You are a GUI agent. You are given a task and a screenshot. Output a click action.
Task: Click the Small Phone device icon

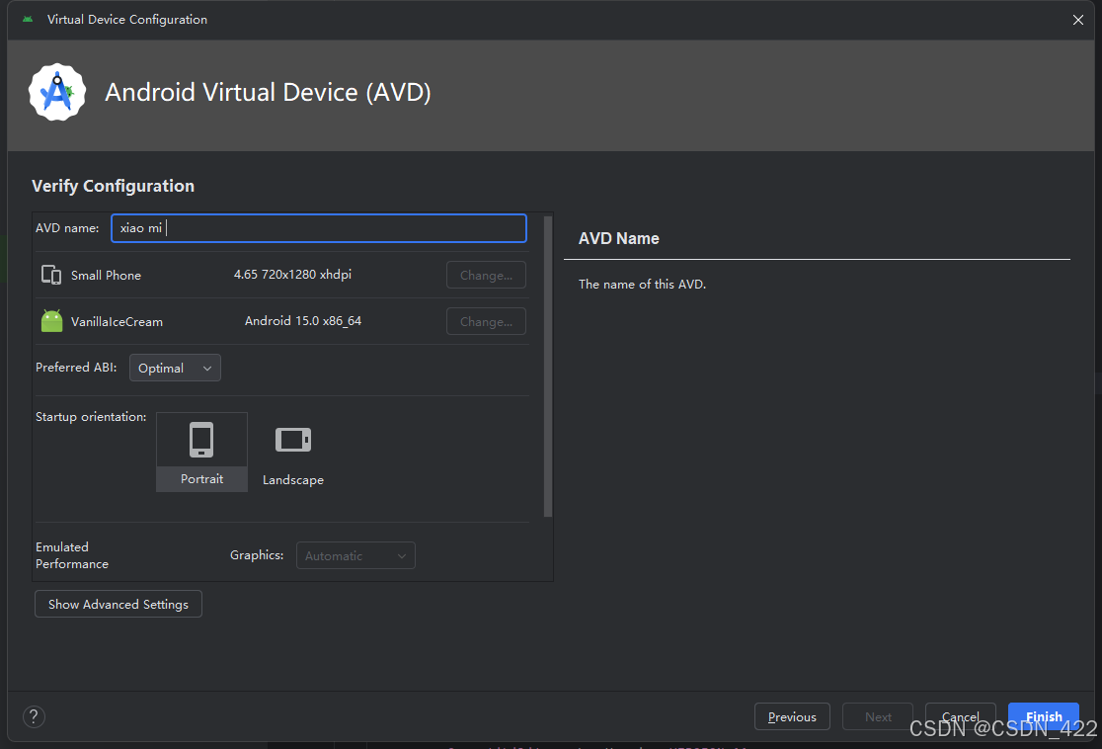[x=50, y=275]
